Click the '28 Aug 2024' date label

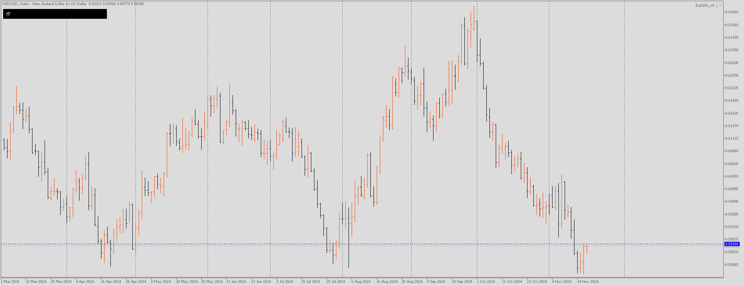(x=412, y=282)
